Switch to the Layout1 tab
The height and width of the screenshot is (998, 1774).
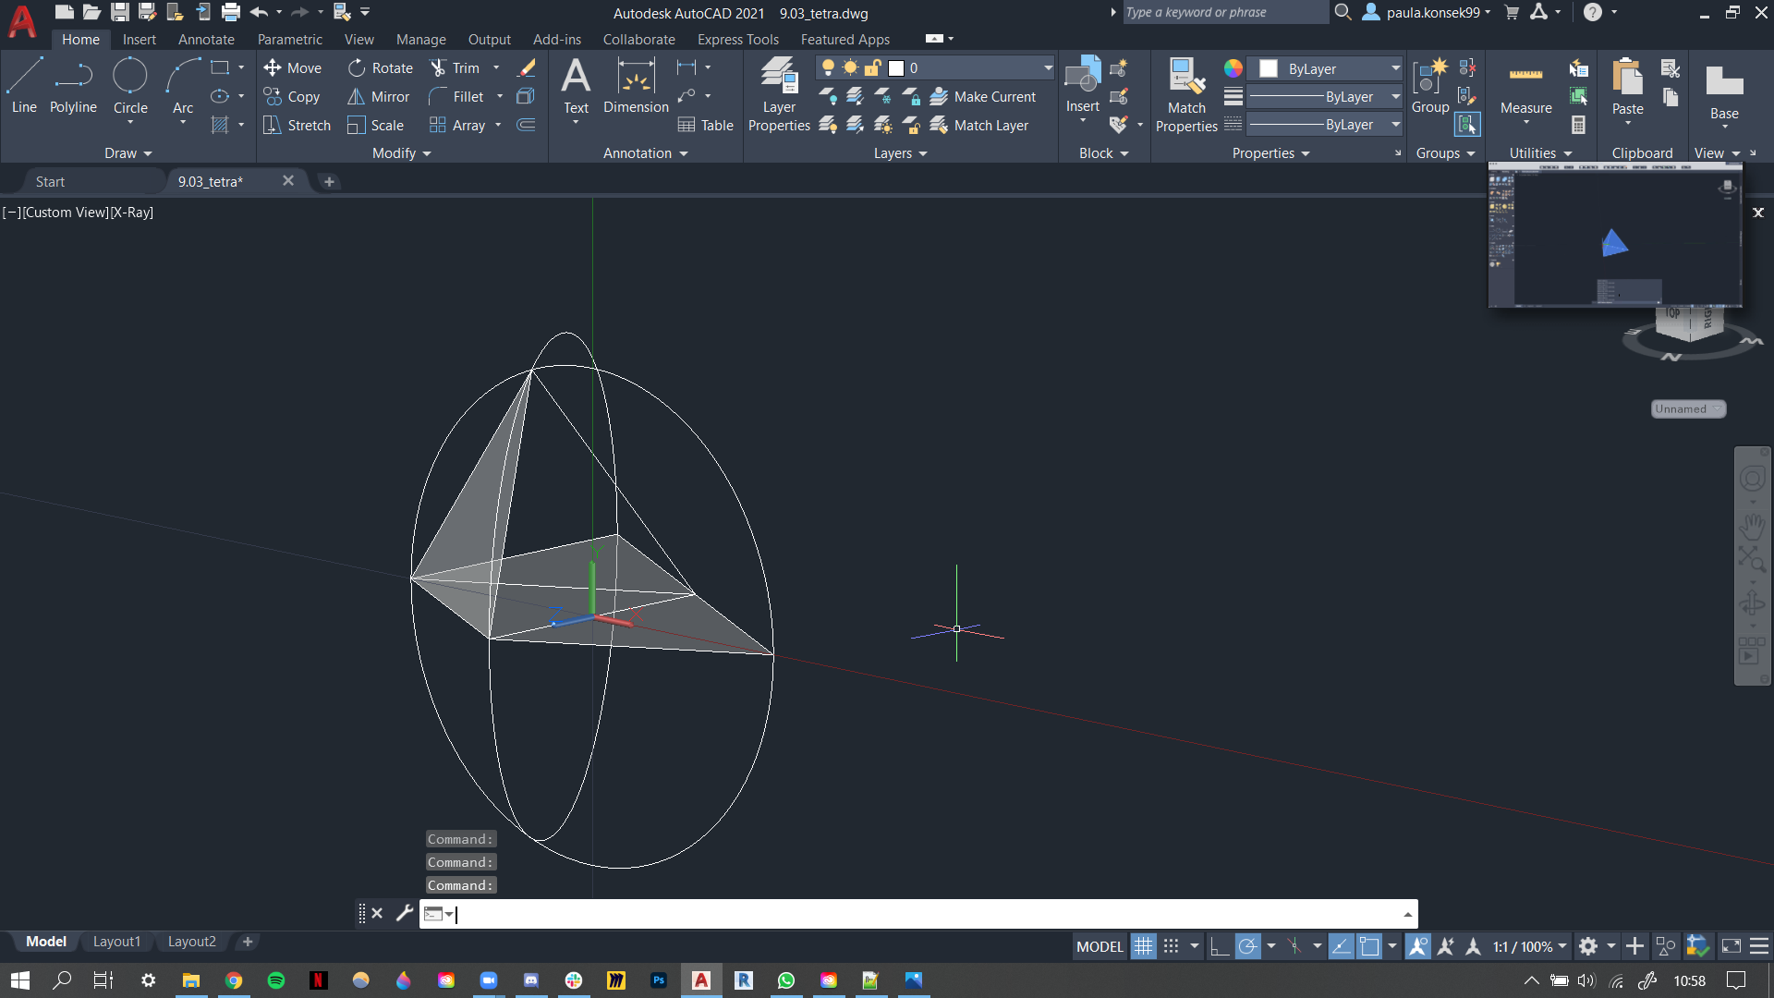pos(117,942)
